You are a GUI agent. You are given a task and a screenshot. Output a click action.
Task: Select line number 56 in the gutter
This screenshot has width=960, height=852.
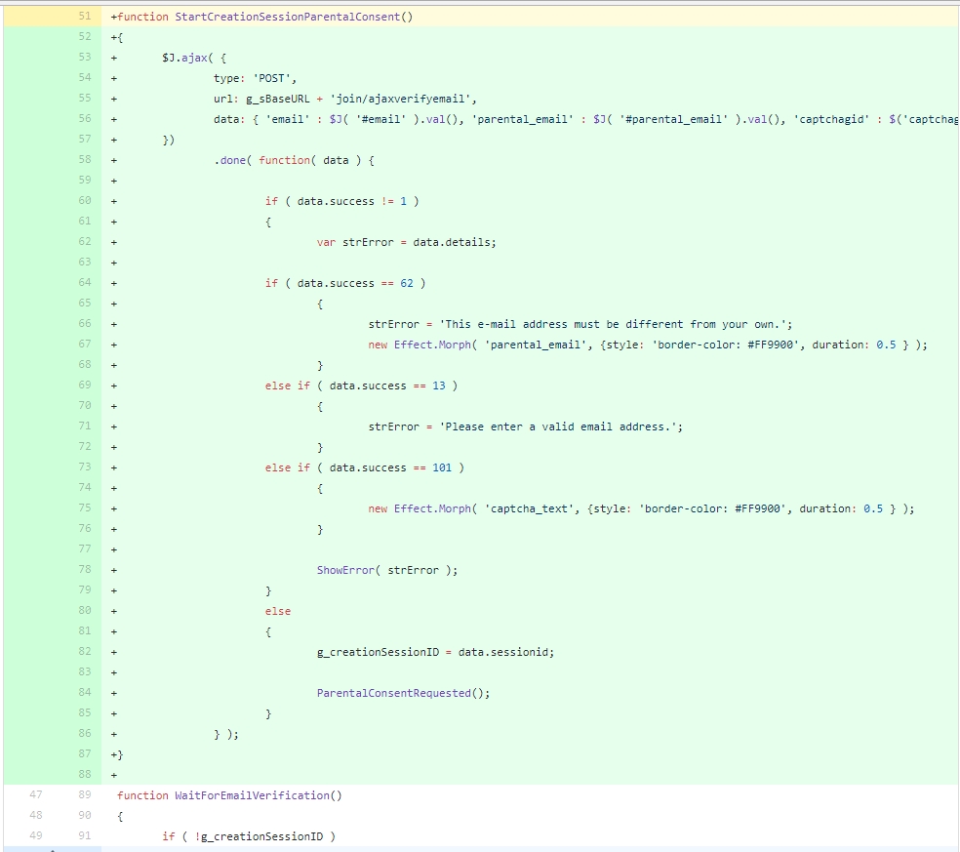[85, 118]
